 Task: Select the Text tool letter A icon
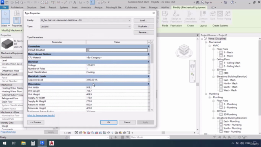click(75, 2)
